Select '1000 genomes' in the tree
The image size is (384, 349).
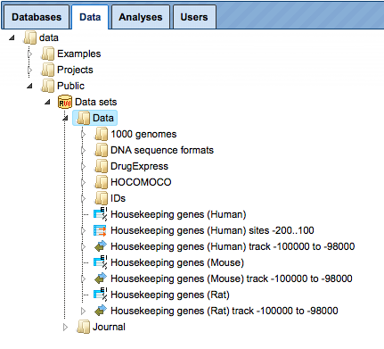143,134
